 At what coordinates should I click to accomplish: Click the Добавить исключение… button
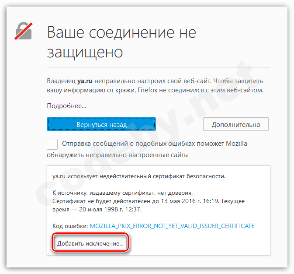[90, 243]
